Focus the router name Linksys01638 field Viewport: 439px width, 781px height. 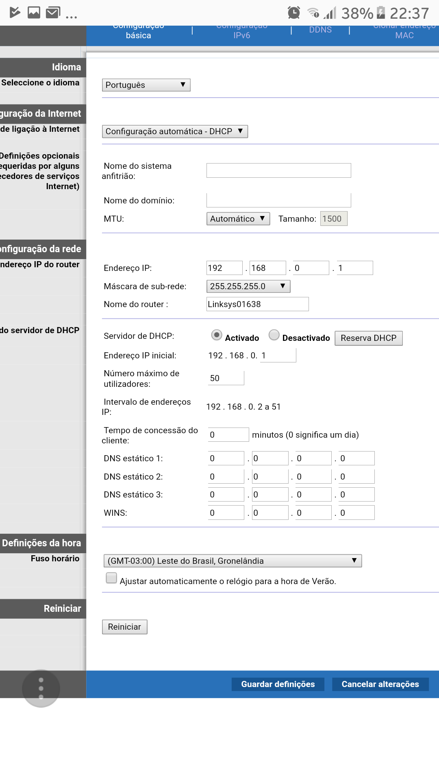[x=258, y=304]
